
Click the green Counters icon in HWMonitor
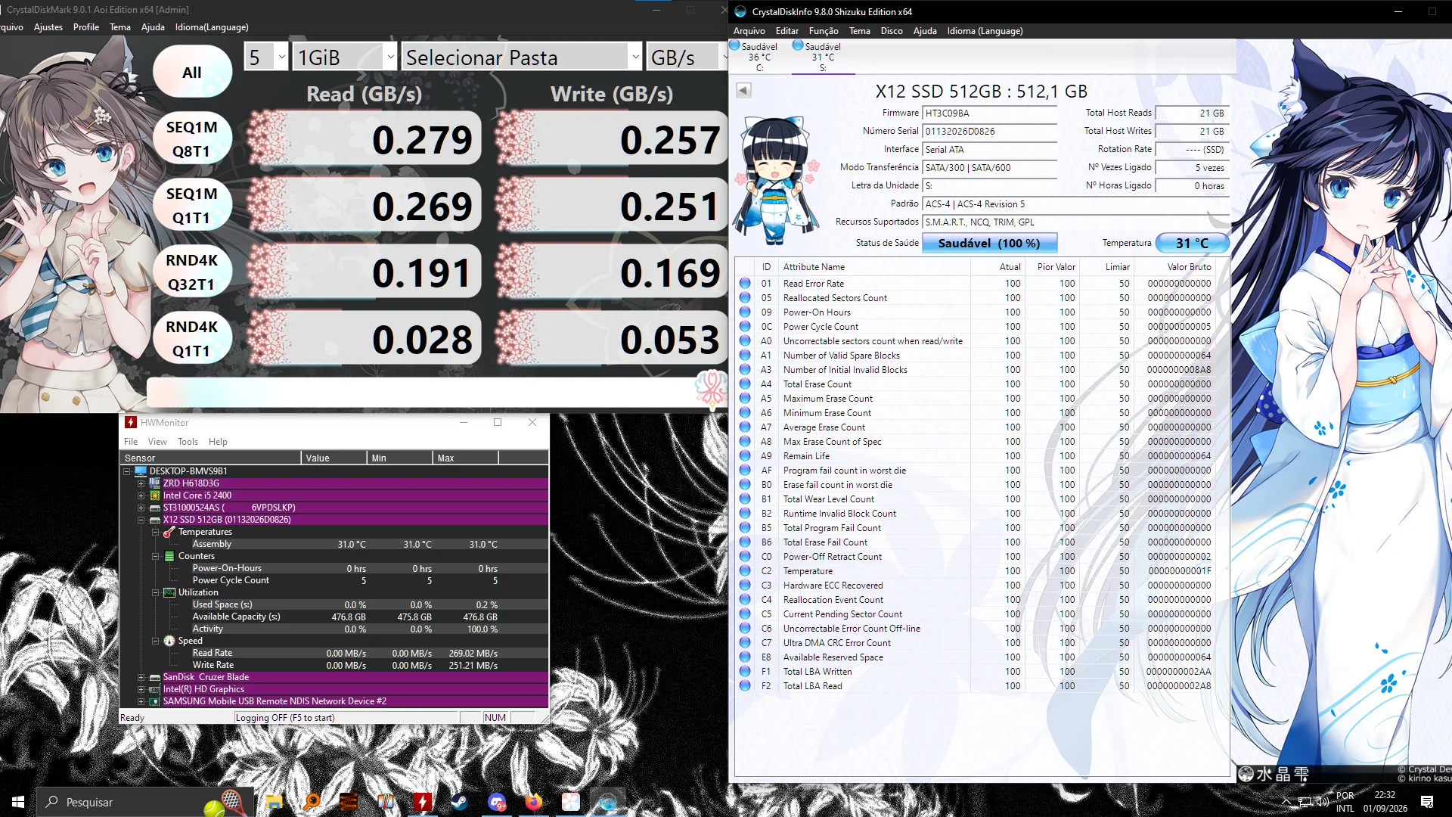click(169, 556)
